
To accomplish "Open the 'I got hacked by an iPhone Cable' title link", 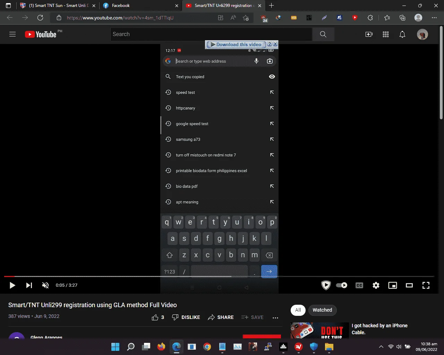I will [379, 329].
